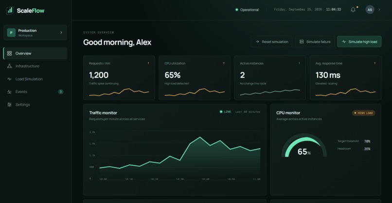Screen dimensions: 392x203
Task: Click the No change this cycle text
Action: coord(253,83)
